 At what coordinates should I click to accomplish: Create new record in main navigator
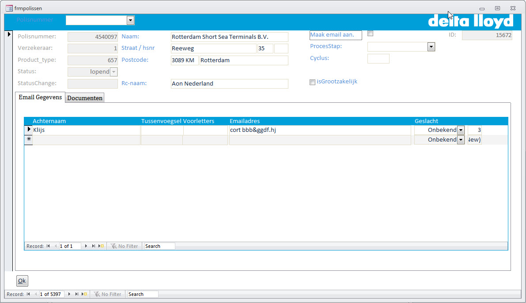tap(84, 294)
